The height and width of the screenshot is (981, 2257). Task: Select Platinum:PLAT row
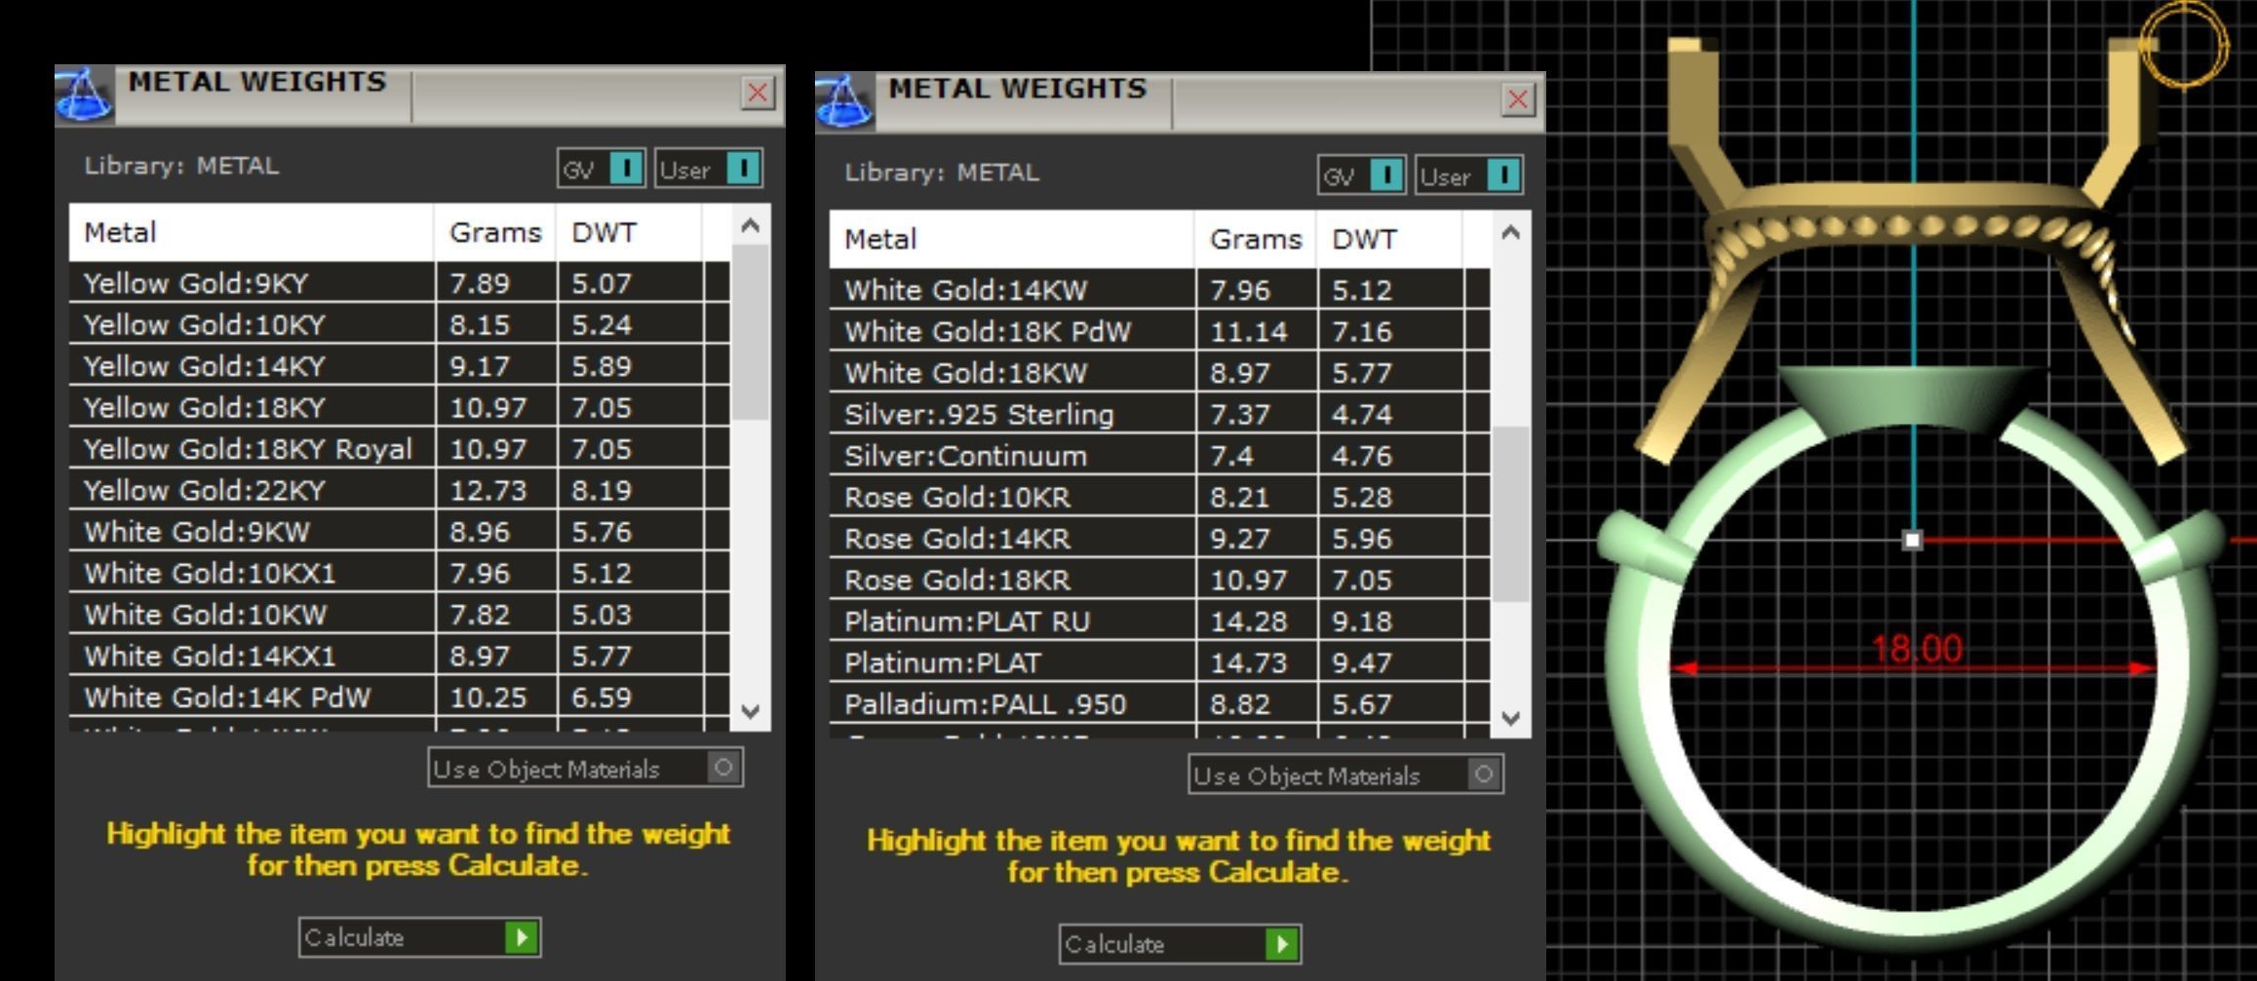click(1159, 662)
